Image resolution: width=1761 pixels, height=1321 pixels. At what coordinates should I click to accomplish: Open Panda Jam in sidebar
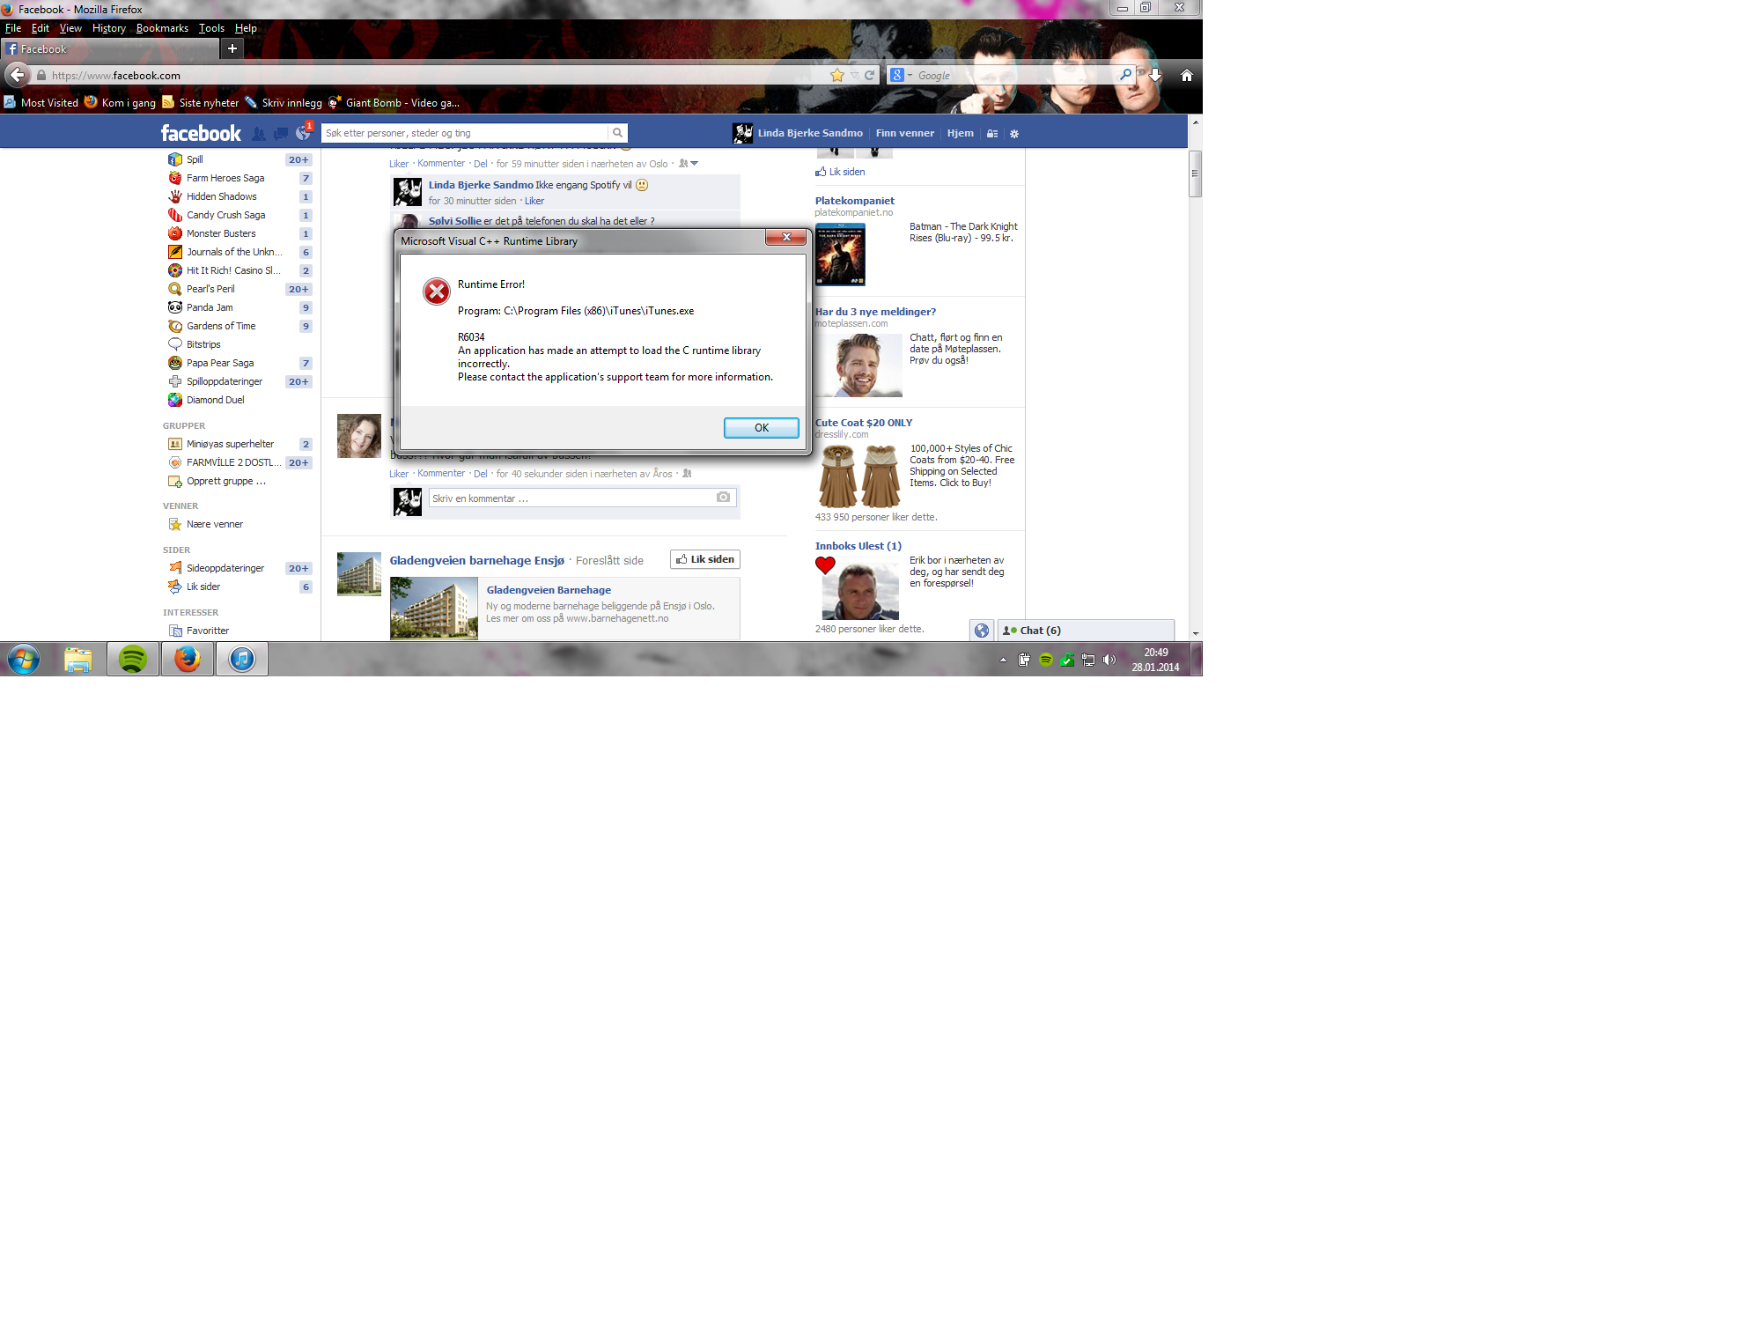[x=210, y=307]
